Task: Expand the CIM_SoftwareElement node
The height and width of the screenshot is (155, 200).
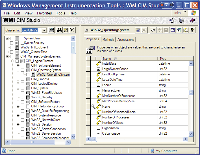Action: [18, 65]
